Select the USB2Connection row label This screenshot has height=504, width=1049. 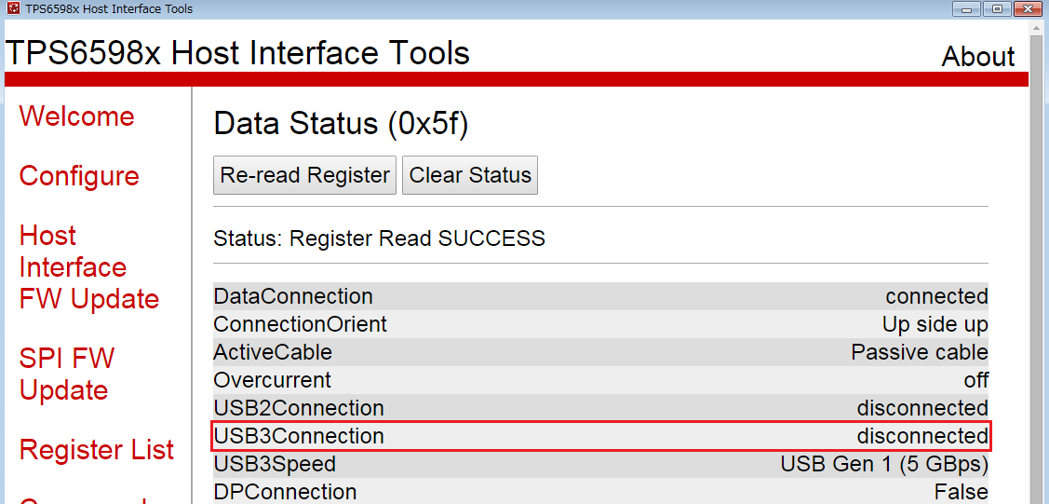coord(299,408)
